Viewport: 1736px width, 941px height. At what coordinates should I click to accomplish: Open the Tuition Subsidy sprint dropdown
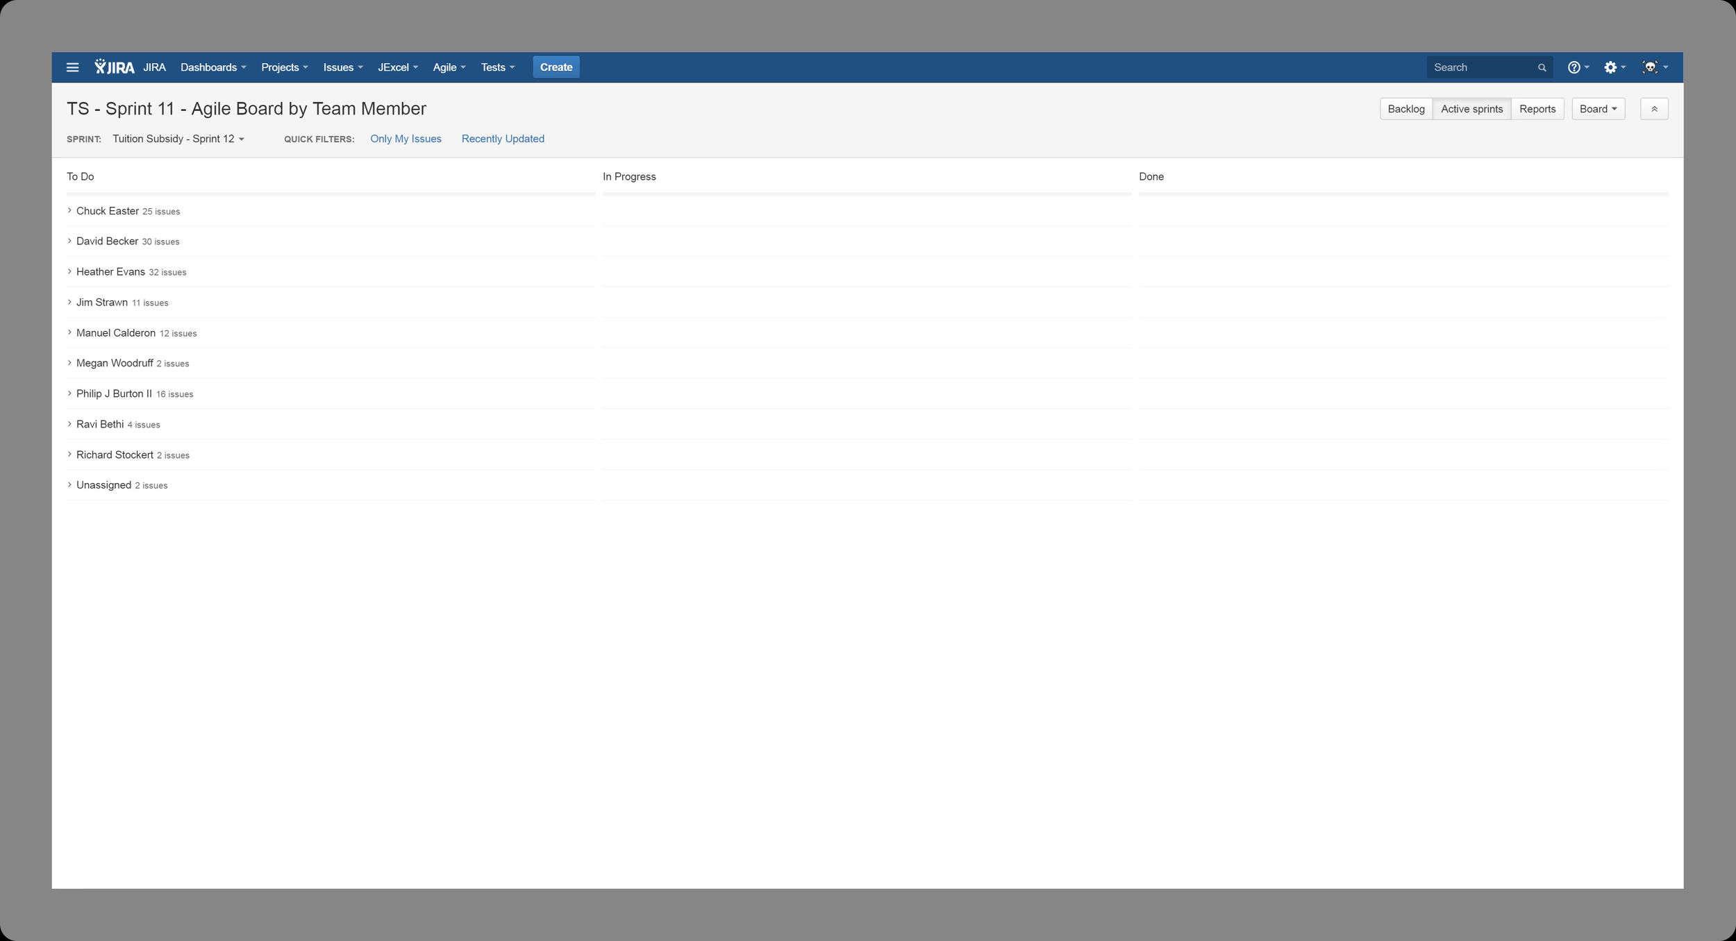(x=178, y=139)
